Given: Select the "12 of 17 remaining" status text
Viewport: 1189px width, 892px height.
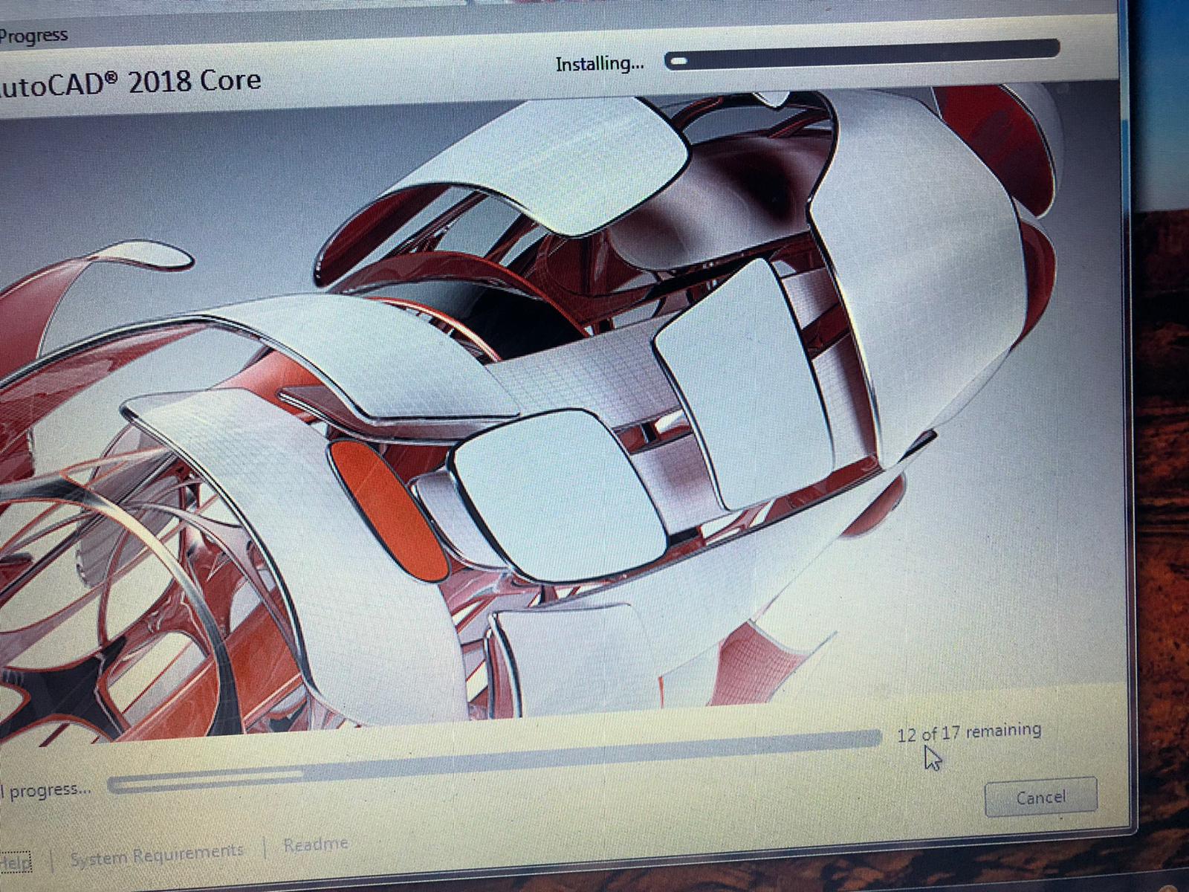Looking at the screenshot, I should click(969, 732).
